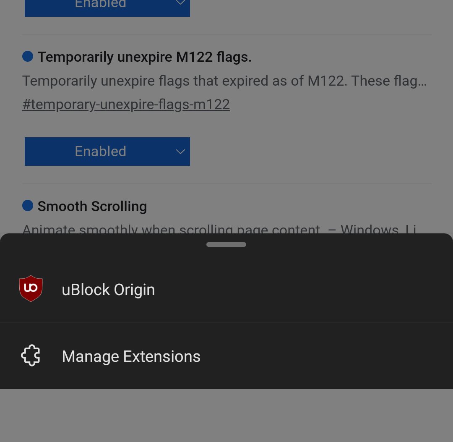Tap the bottom sheet drag handle
The image size is (453, 442).
point(226,245)
